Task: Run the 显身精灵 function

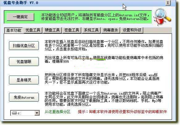Action: coord(24,80)
